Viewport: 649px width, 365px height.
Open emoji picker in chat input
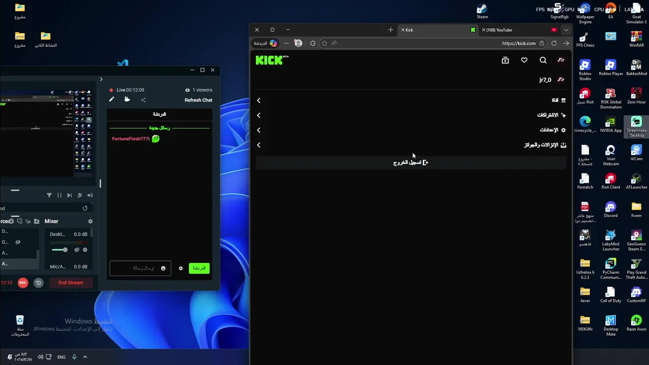pyautogui.click(x=163, y=268)
